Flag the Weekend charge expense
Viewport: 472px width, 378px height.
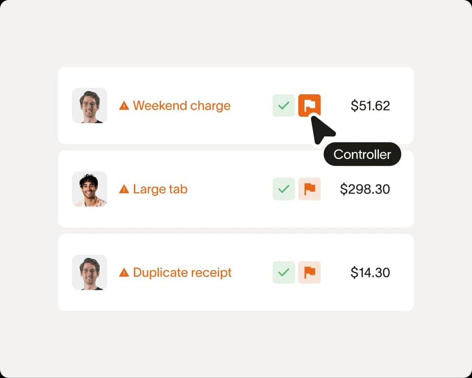(x=309, y=106)
